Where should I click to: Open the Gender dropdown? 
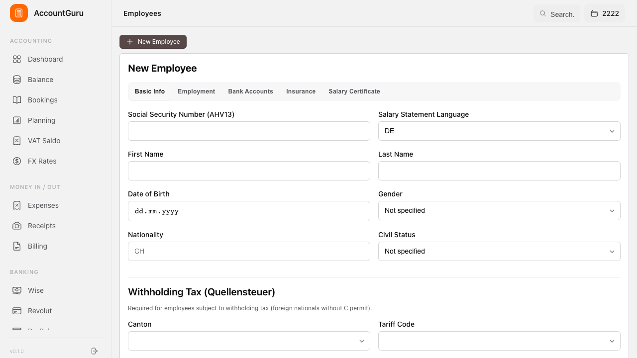tap(499, 210)
